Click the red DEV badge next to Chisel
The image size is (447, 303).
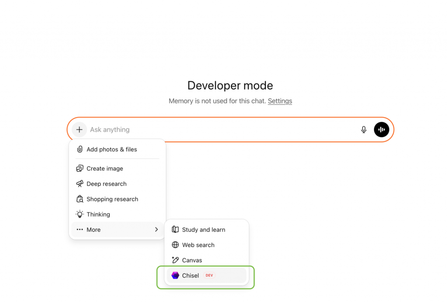210,275
